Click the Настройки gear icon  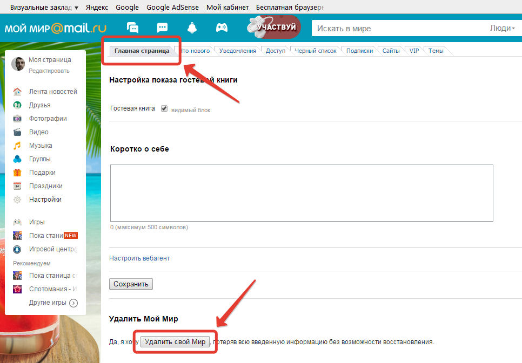[17, 200]
